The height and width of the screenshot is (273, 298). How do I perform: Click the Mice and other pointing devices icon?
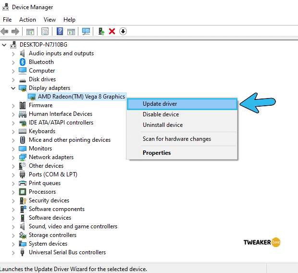[23, 140]
